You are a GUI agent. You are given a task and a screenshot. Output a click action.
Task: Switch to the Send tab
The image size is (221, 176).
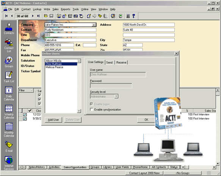pyautogui.click(x=110, y=63)
